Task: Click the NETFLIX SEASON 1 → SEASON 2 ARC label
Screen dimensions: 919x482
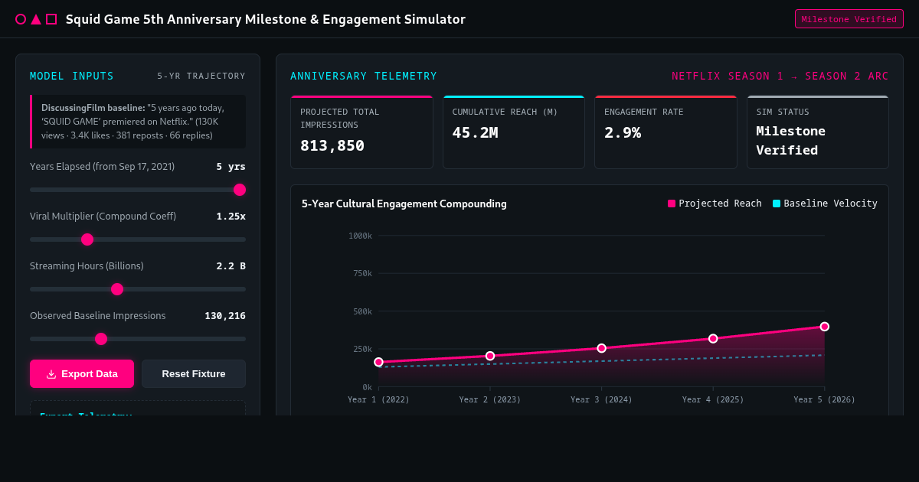Action: point(780,76)
